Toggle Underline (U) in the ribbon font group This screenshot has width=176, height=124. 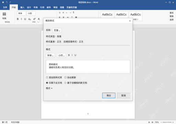coord(25,19)
